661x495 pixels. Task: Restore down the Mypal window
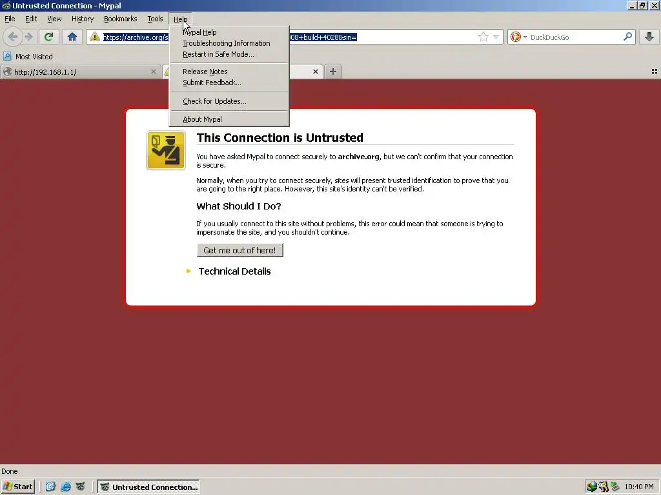point(642,5)
